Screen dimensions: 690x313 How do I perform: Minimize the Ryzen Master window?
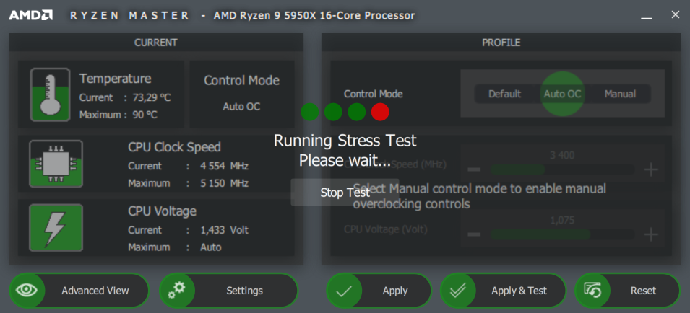point(647,15)
